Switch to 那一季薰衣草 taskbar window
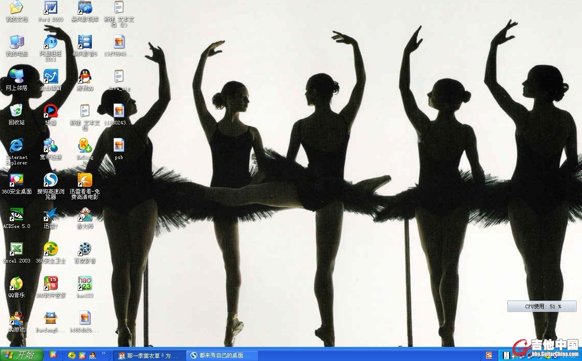This screenshot has height=361, width=582. tap(150, 356)
